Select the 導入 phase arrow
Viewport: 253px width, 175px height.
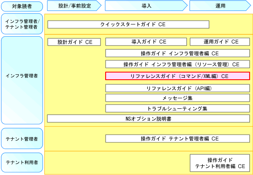[146, 6]
